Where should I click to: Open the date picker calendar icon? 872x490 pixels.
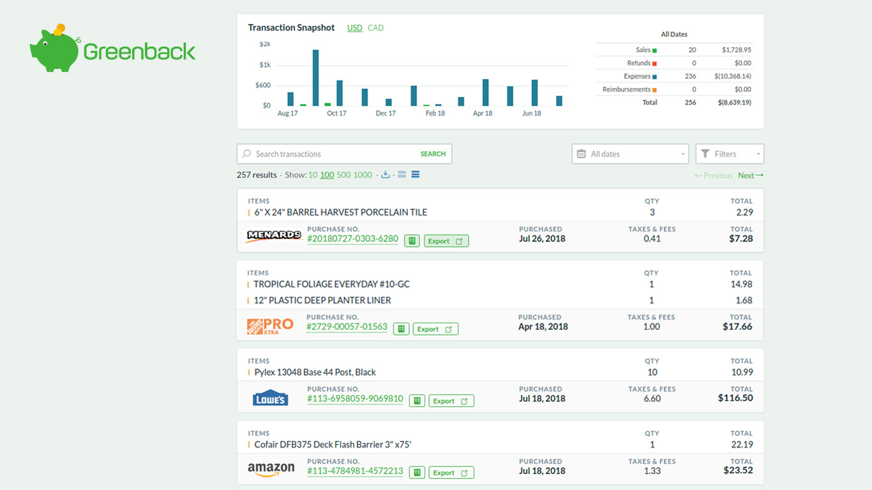point(582,154)
